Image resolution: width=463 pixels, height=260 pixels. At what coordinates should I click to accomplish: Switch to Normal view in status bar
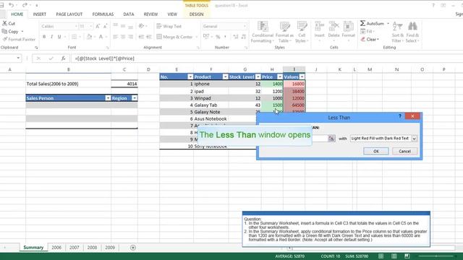click(381, 256)
